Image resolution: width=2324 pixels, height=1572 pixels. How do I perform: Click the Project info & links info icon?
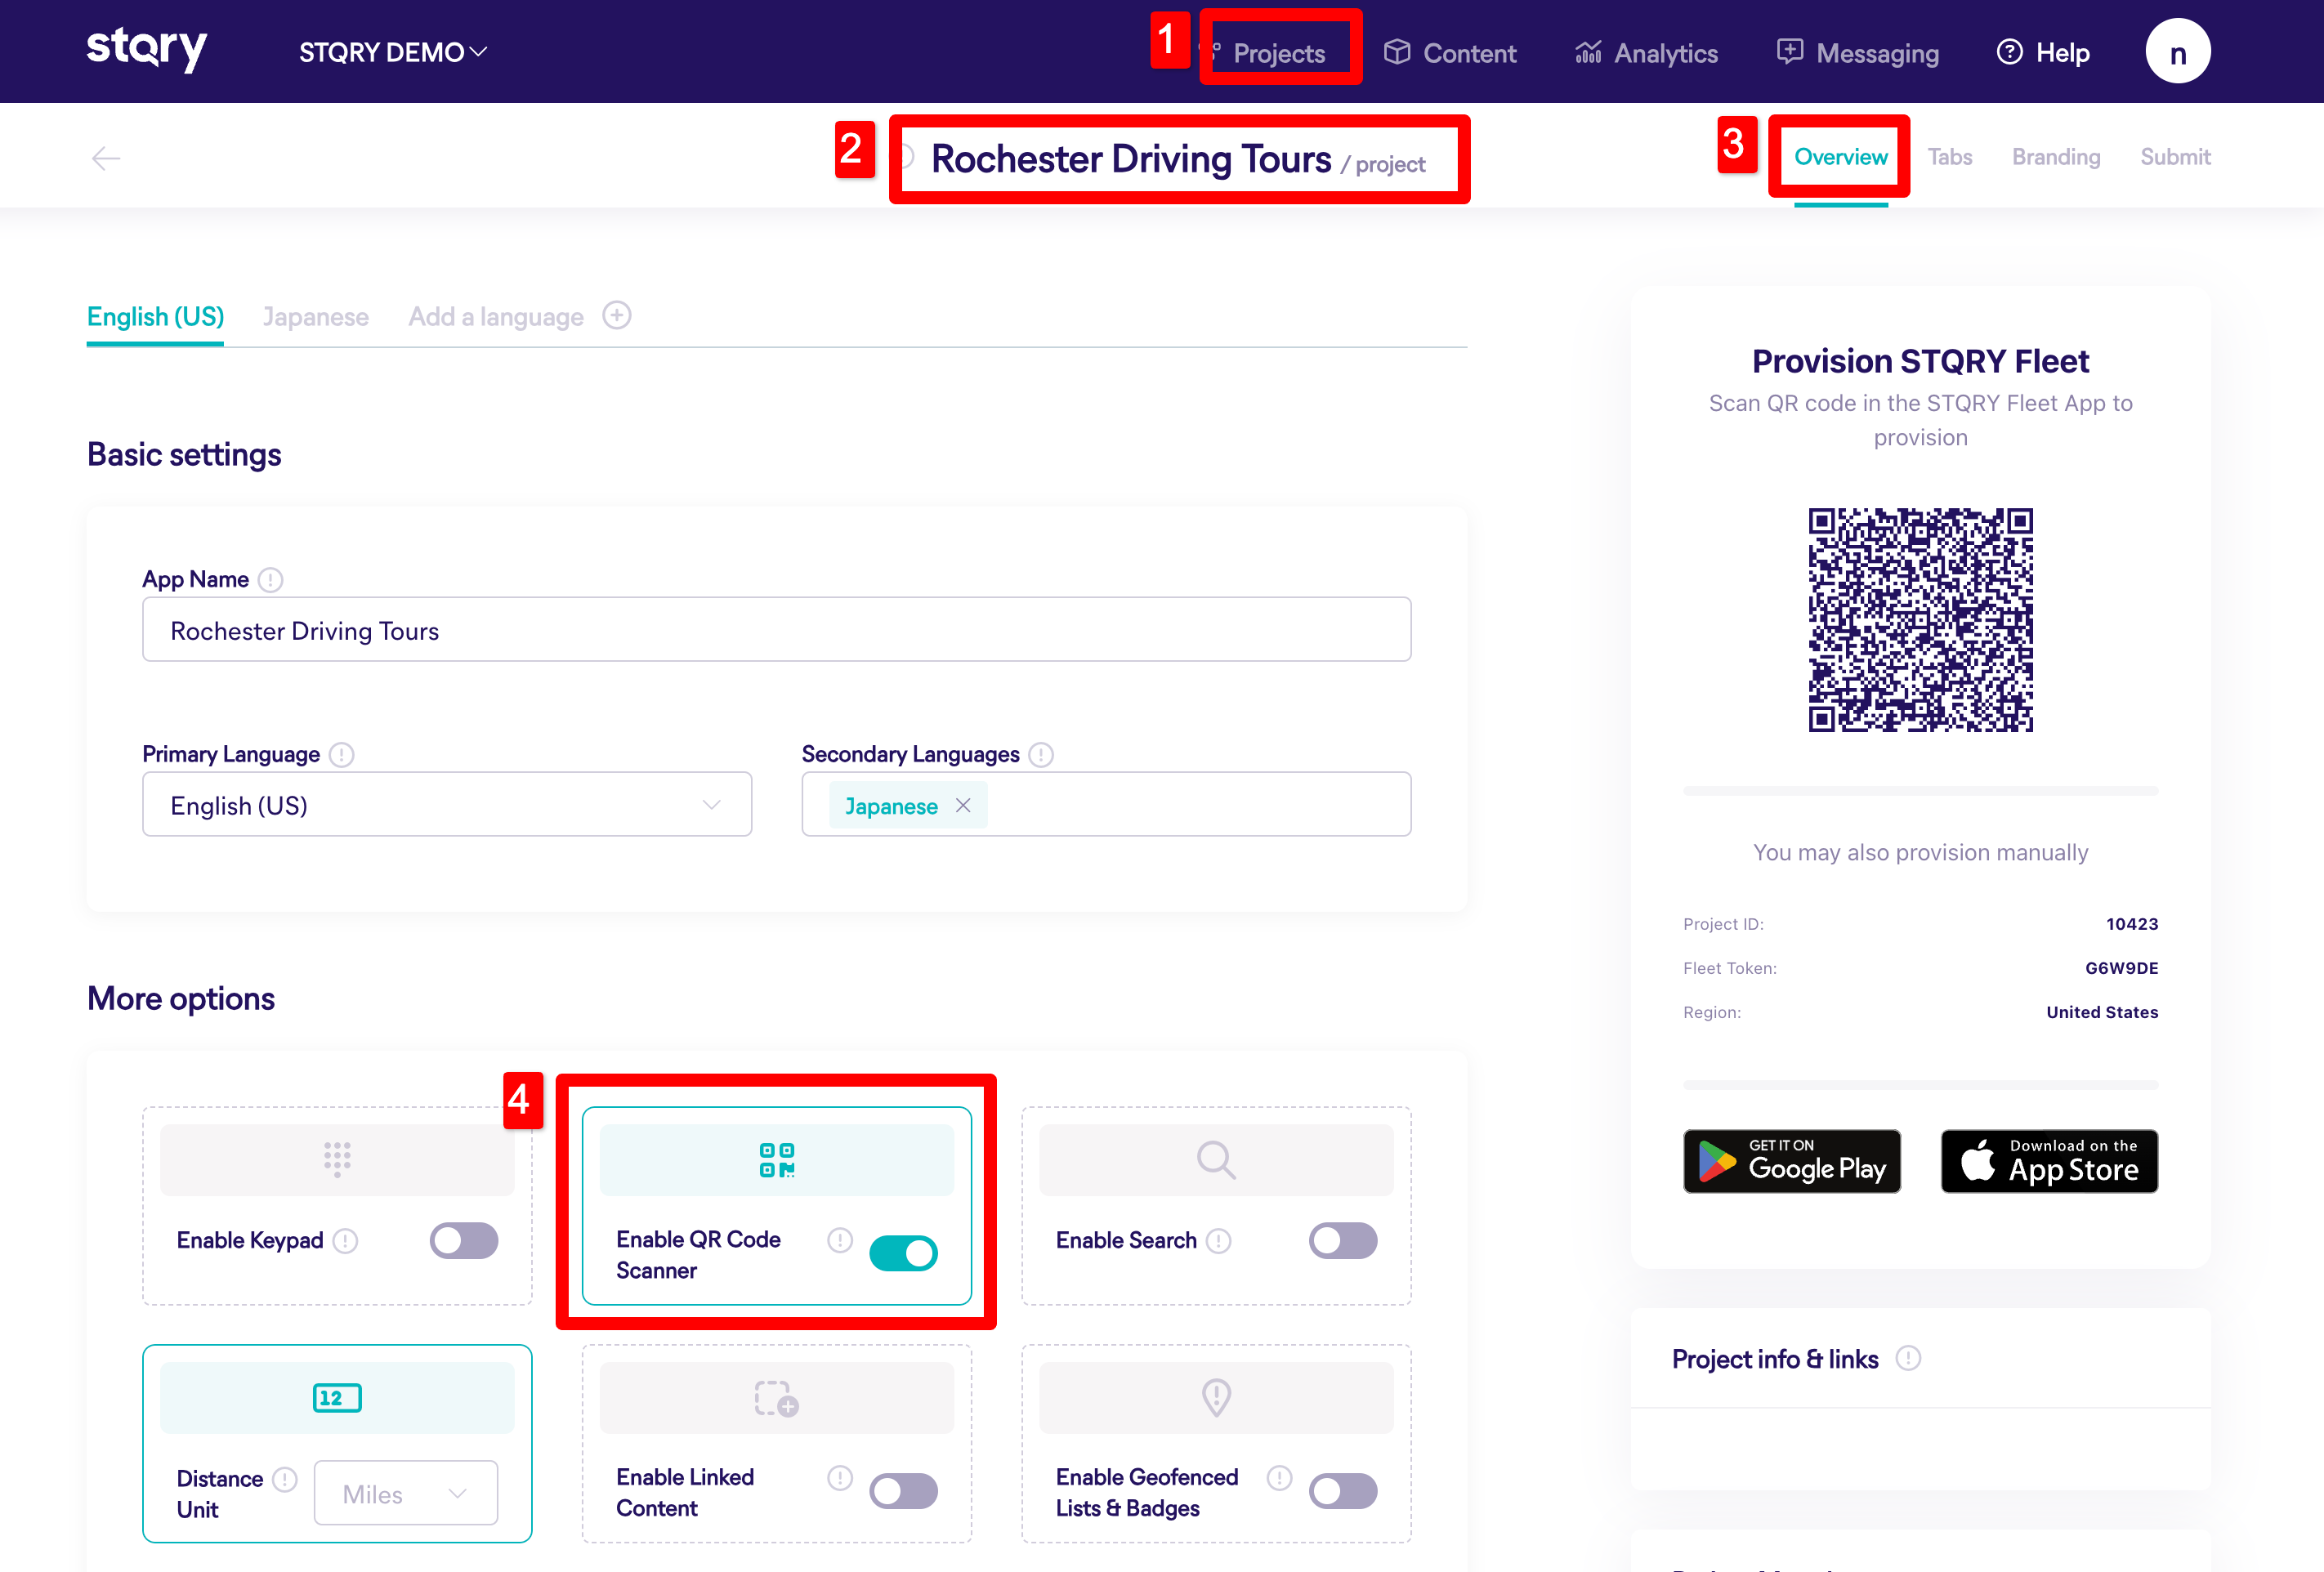(x=1908, y=1358)
